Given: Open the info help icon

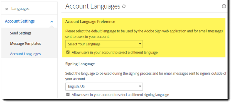Looking at the screenshot, I should click(x=224, y=6).
